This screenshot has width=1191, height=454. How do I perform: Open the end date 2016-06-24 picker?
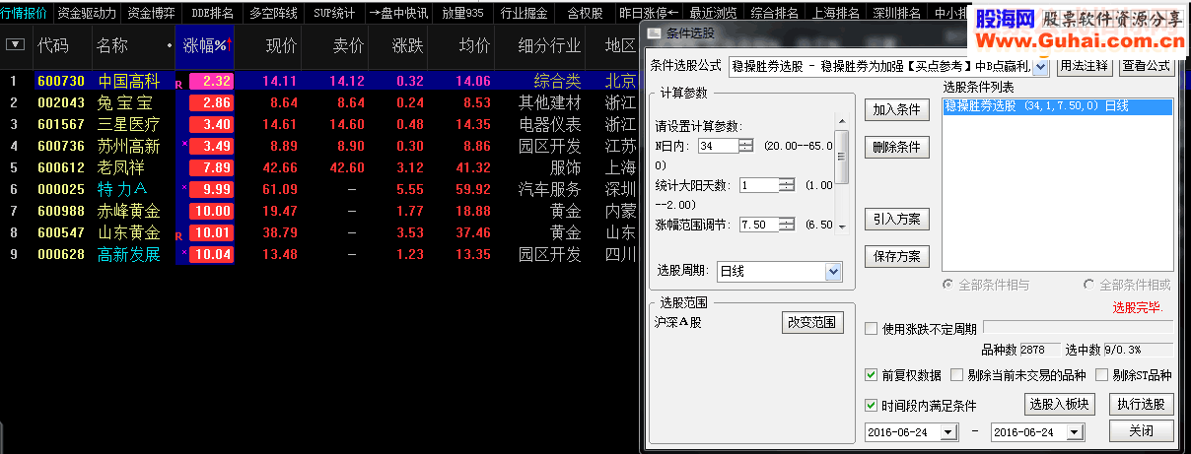(1077, 432)
